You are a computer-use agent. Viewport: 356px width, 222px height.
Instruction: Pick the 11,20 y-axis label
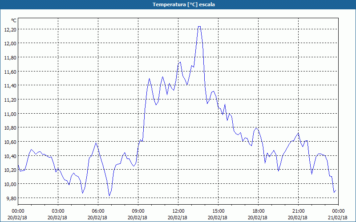coord(10,100)
